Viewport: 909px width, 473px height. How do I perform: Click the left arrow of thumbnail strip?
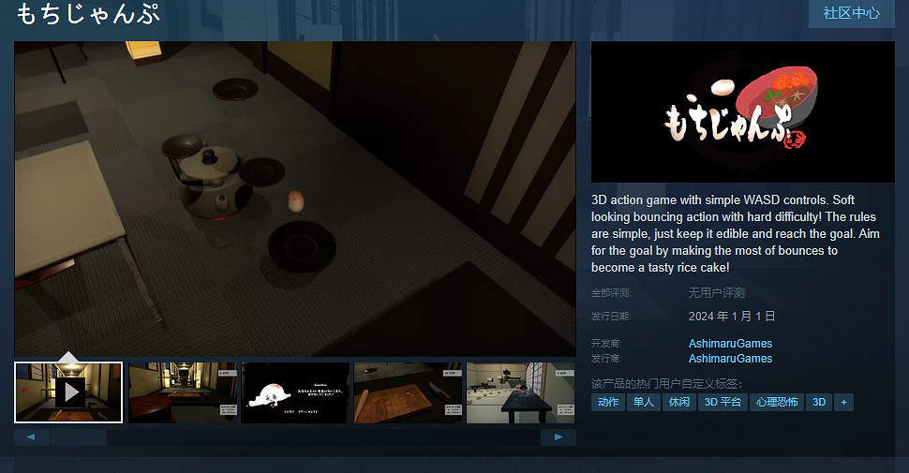click(31, 437)
